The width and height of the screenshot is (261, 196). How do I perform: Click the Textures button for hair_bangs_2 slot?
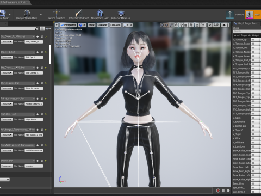7,135
